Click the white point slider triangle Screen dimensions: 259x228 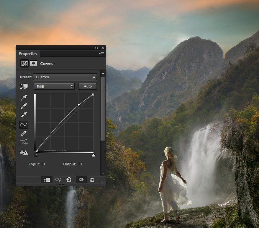point(93,155)
